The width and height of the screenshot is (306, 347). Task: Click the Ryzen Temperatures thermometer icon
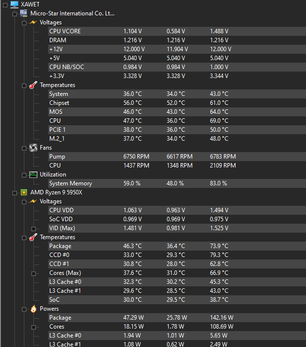[33, 237]
